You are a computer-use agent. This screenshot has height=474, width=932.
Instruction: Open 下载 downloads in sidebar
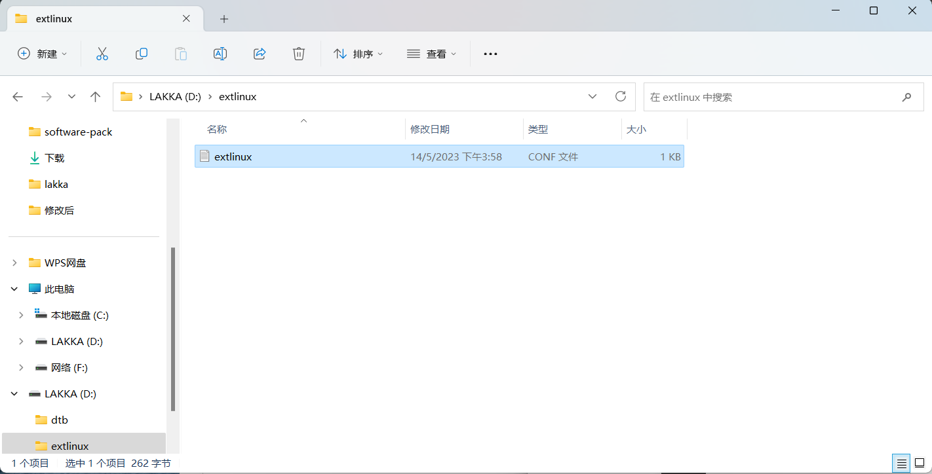(x=54, y=158)
